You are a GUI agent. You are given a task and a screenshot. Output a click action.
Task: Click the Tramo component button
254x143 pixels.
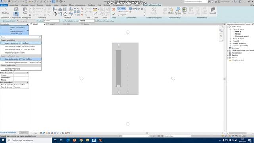point(121,8)
